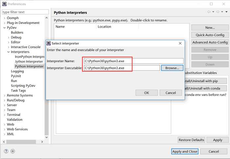
Task: Click the Interpreter Name field
Action: (134, 61)
